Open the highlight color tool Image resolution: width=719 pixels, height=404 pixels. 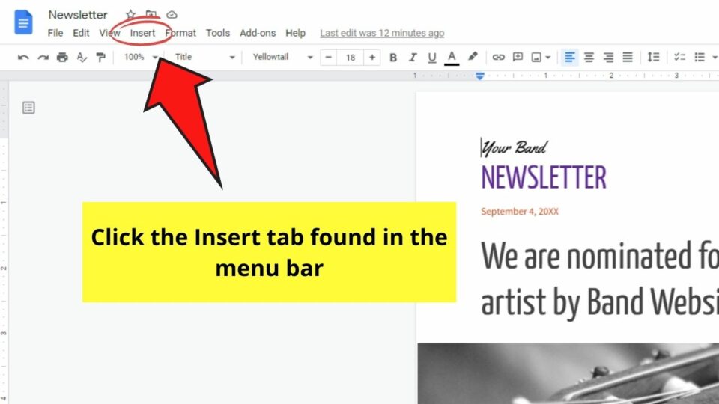pyautogui.click(x=473, y=57)
